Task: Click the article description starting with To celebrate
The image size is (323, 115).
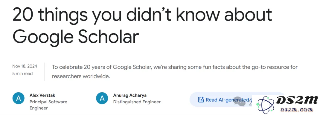Action: 175,72
